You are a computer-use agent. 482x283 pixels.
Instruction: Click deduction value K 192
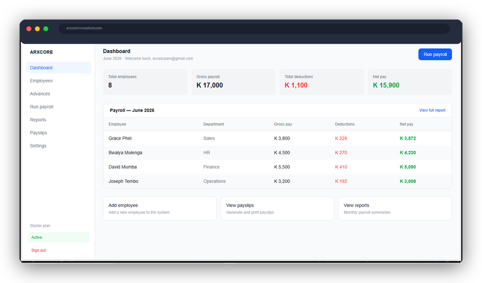tap(341, 181)
